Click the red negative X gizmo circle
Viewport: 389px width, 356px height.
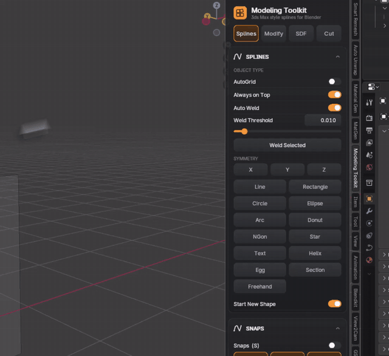tap(206, 22)
